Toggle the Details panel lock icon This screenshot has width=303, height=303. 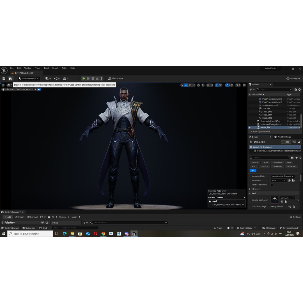[299, 142]
